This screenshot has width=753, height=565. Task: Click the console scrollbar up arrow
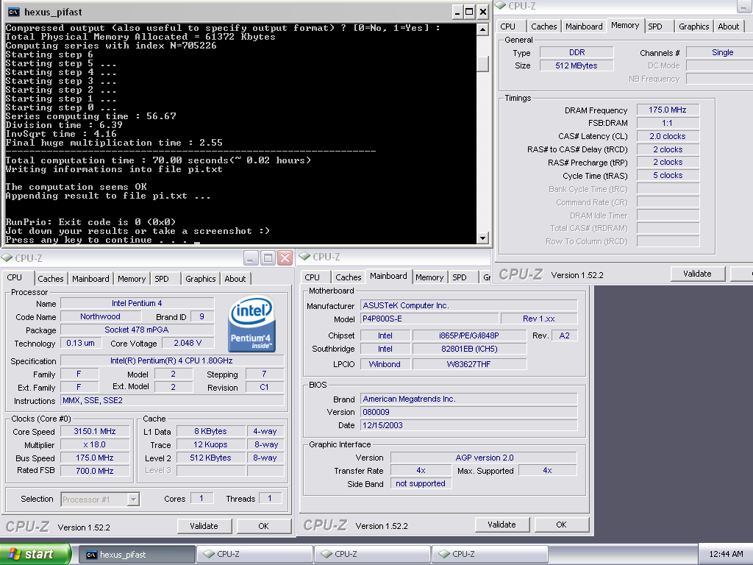coord(482,29)
